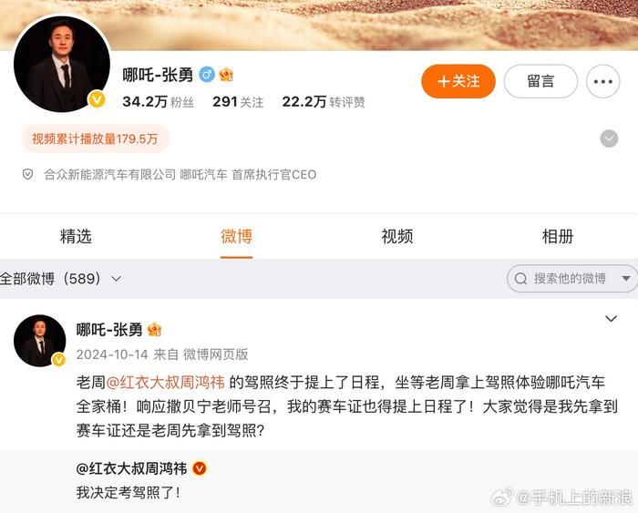Click the crown badge next to post author name
This screenshot has height=513, width=638.
[x=154, y=329]
